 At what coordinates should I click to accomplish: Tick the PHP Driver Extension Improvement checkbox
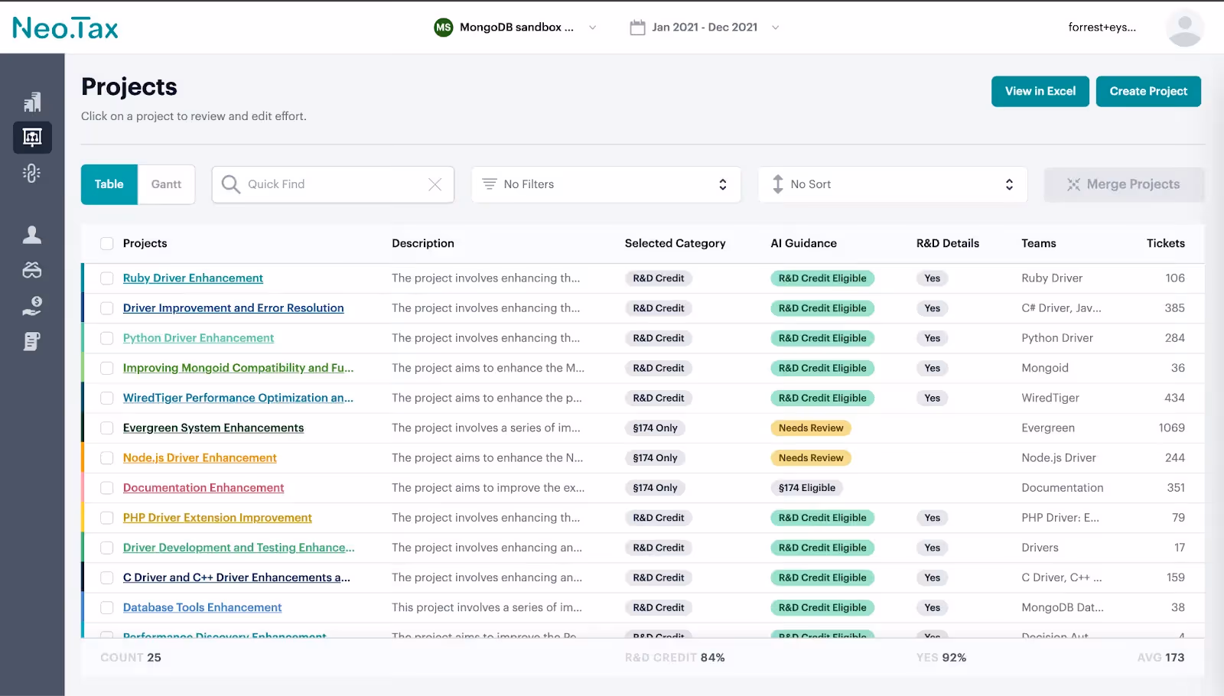[107, 518]
